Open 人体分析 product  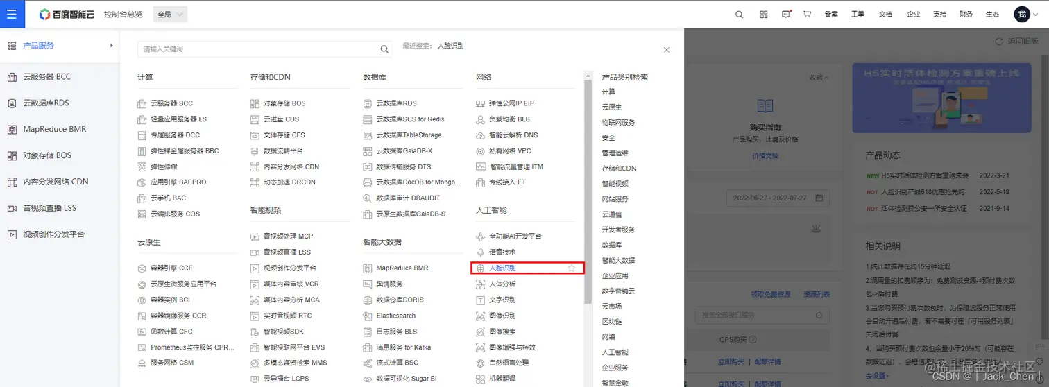click(502, 284)
